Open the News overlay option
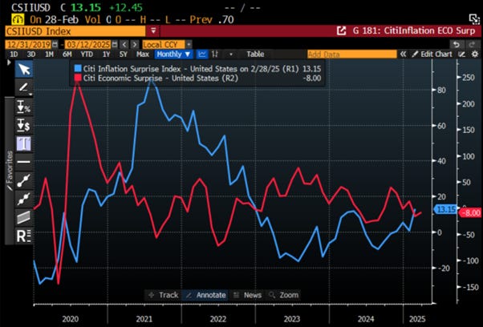 (247, 295)
